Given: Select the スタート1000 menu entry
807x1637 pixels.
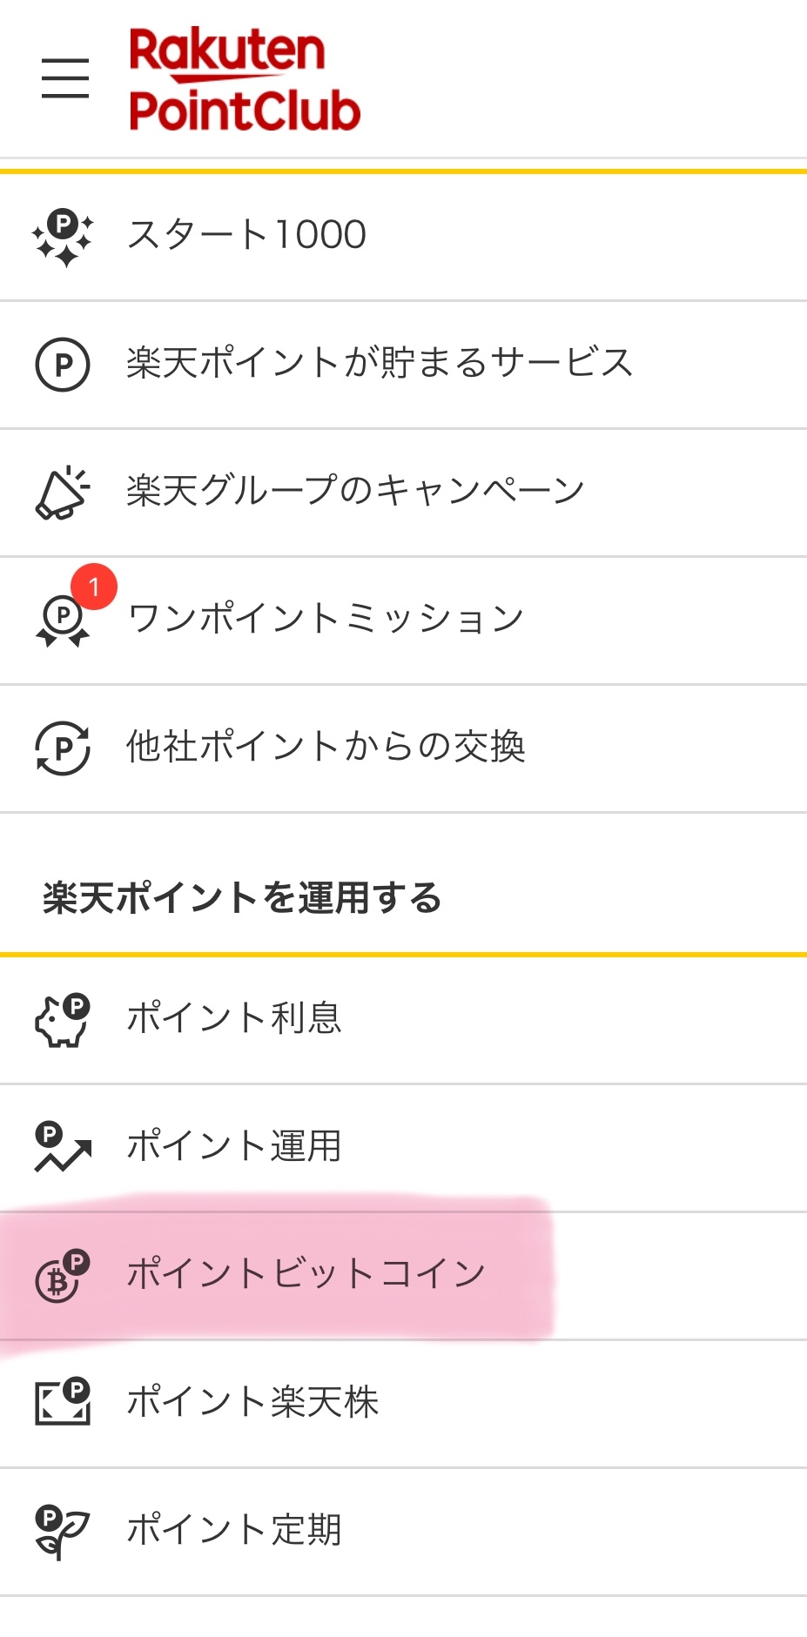Looking at the screenshot, I should (x=246, y=235).
